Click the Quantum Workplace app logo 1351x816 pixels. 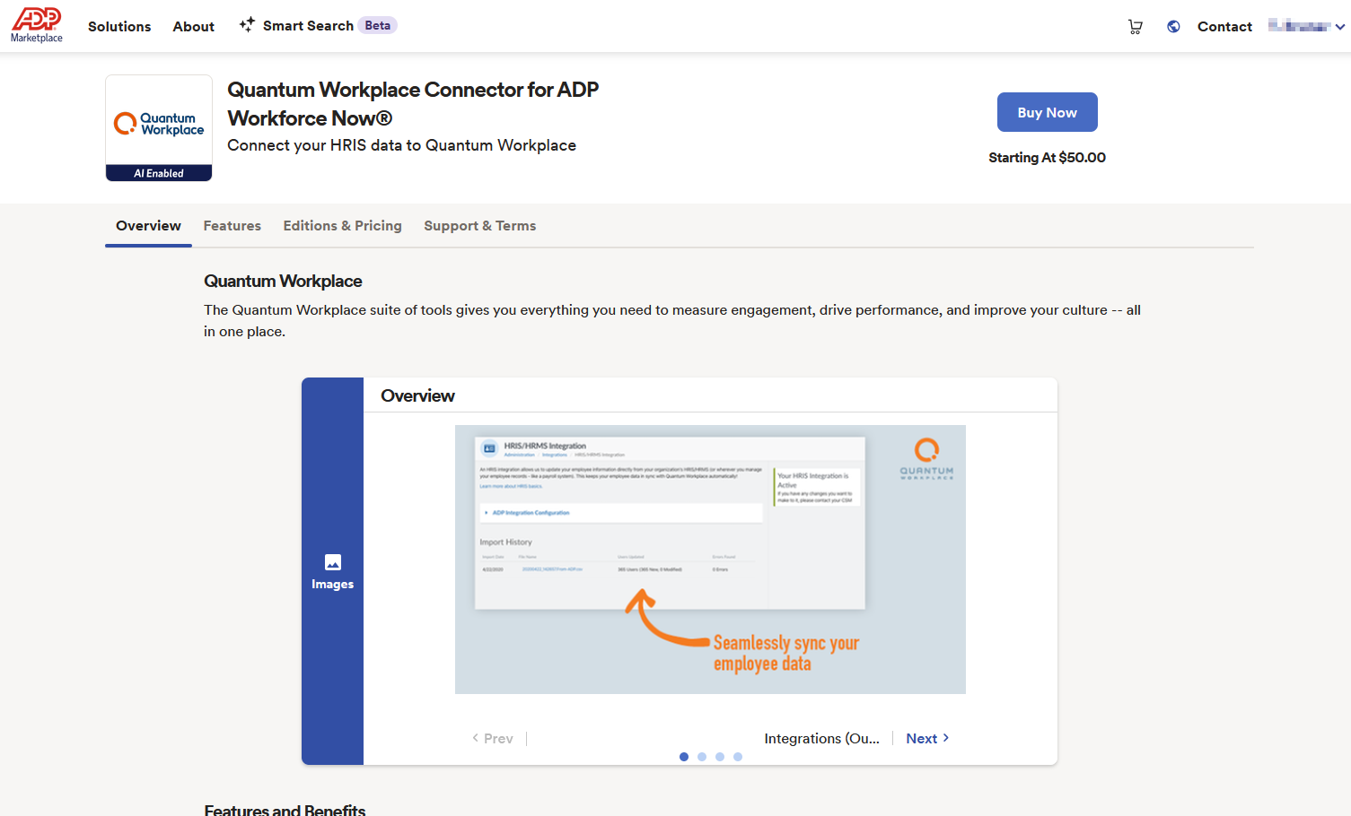pos(159,124)
